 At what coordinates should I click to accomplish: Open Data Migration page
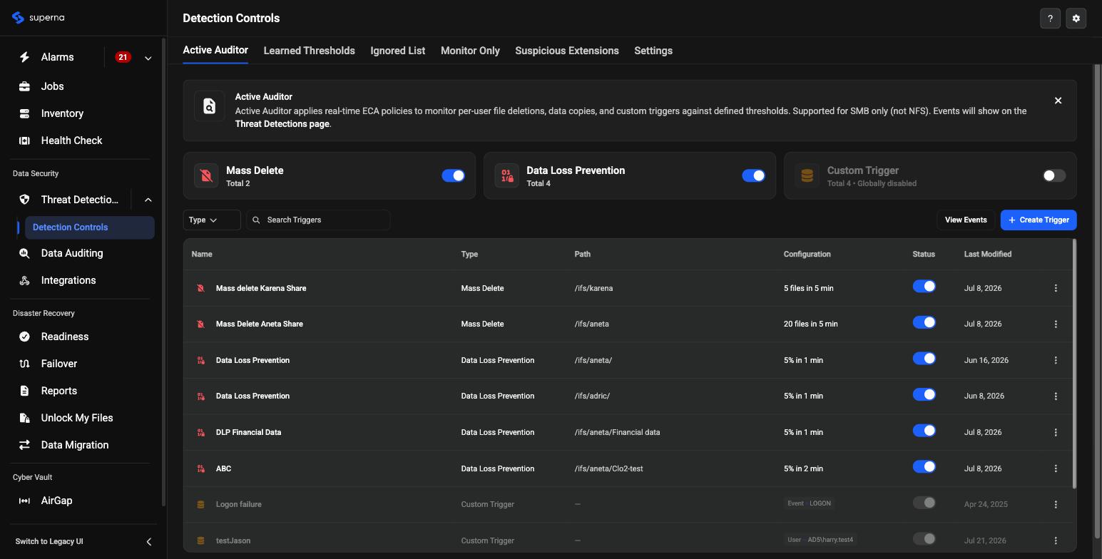tap(74, 445)
